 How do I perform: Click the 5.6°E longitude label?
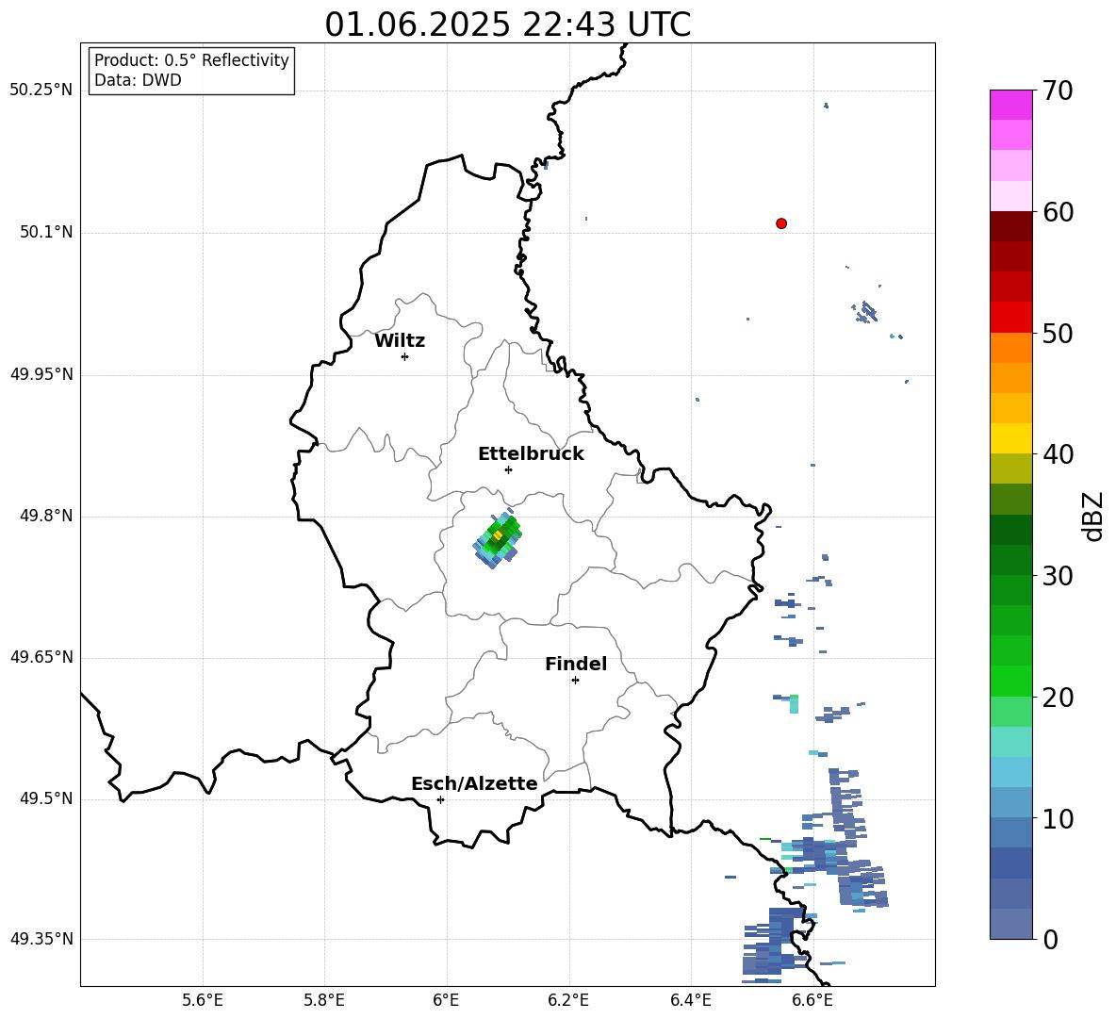click(203, 1000)
